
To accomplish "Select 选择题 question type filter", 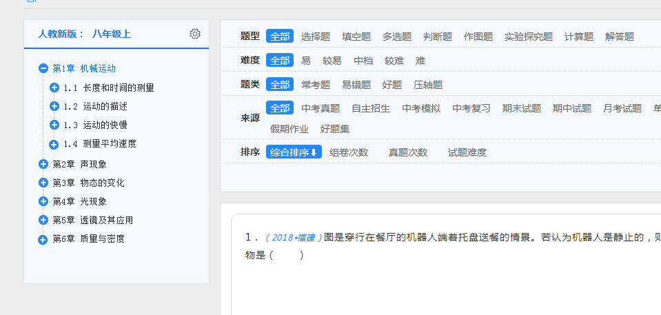I will [x=316, y=37].
